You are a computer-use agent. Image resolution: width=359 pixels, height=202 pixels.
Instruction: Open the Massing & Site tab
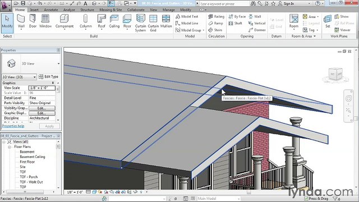(111, 10)
